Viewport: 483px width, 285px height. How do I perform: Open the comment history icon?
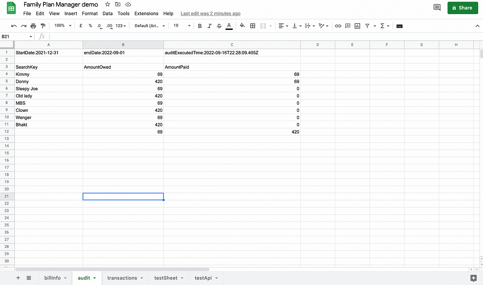click(437, 8)
